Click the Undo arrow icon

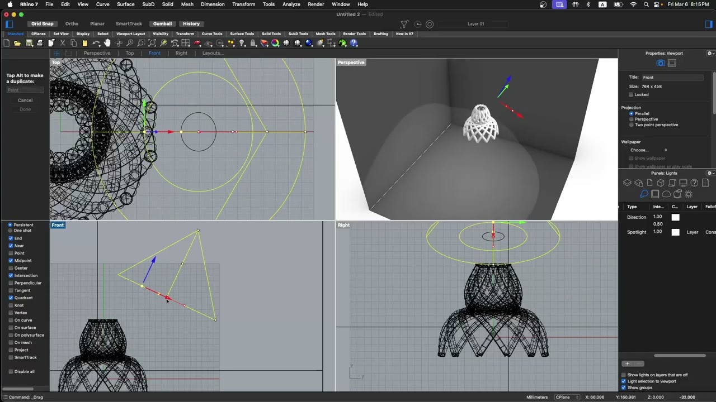tap(96, 43)
